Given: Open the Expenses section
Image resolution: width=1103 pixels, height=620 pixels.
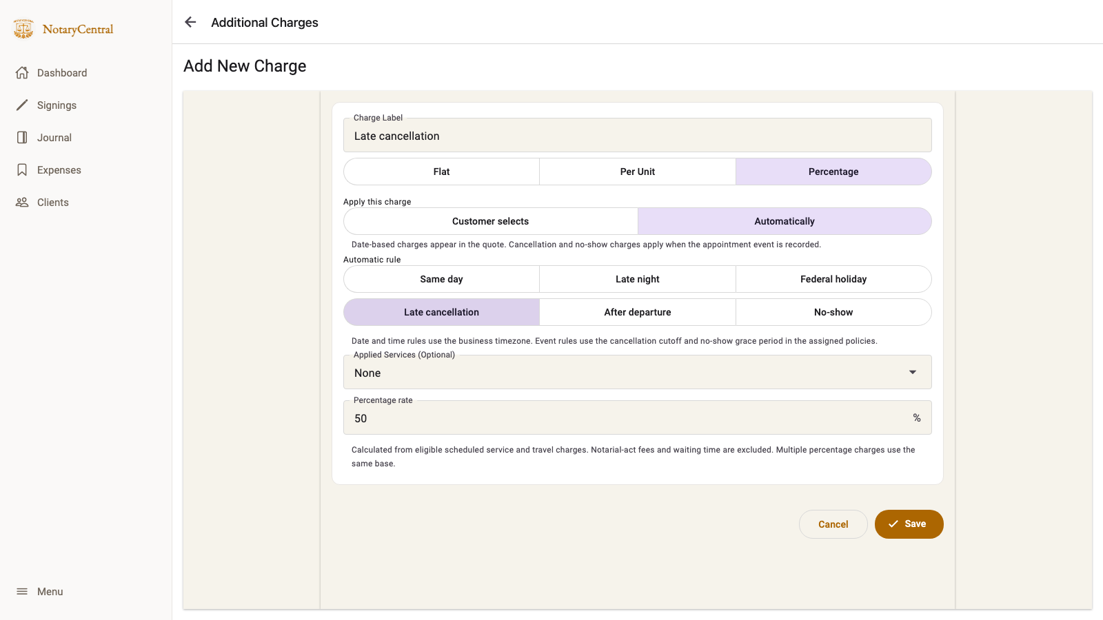Looking at the screenshot, I should click(59, 170).
